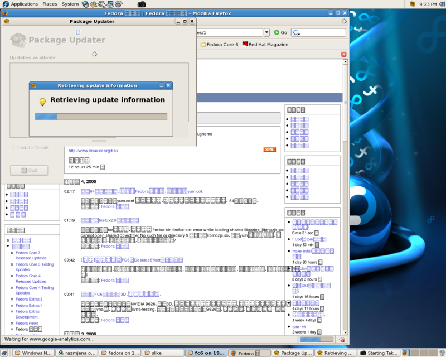Click Firefox scrollbar down arrow
This screenshot has height=357, width=446.
pos(345,332)
